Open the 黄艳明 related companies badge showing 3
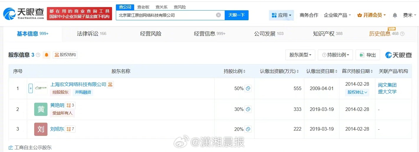 click(x=70, y=105)
